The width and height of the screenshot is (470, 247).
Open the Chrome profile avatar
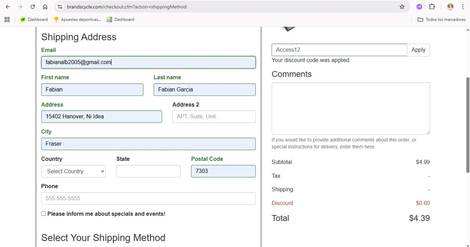450,7
